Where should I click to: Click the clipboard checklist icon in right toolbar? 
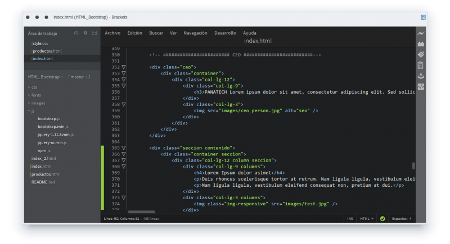pos(420,65)
